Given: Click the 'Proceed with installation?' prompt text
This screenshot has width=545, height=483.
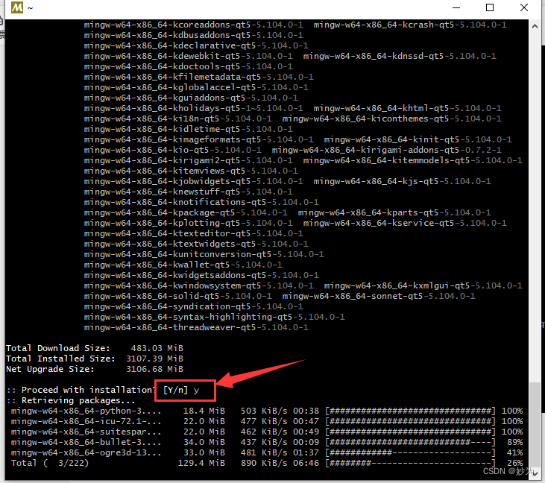Looking at the screenshot, I should point(88,390).
